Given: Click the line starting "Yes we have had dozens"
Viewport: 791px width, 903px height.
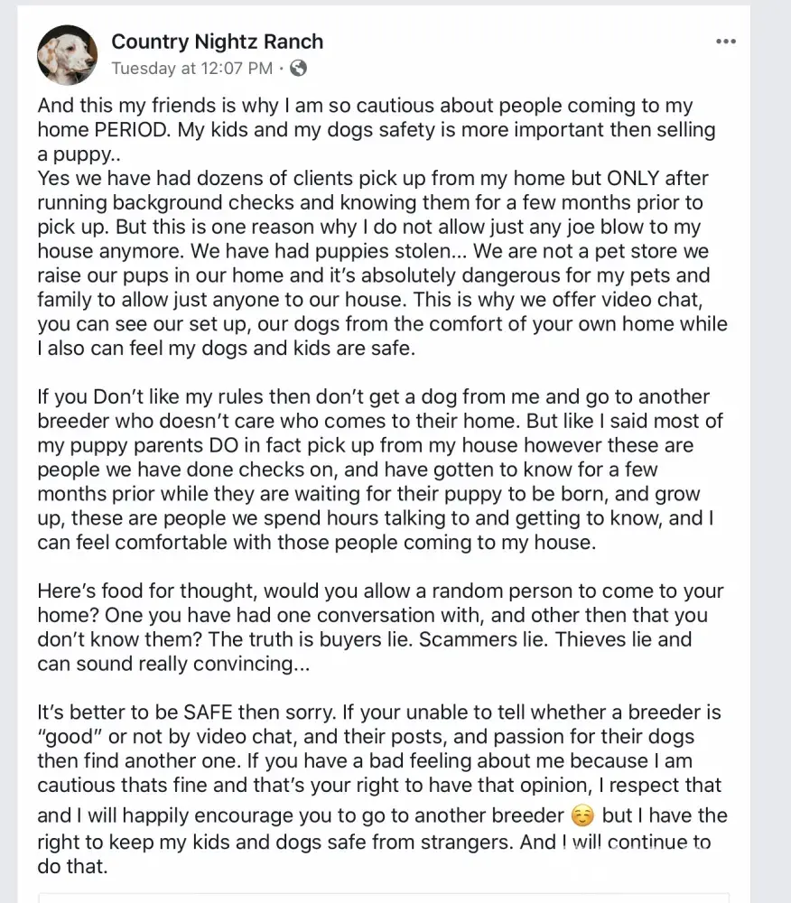Looking at the screenshot, I should [x=271, y=178].
